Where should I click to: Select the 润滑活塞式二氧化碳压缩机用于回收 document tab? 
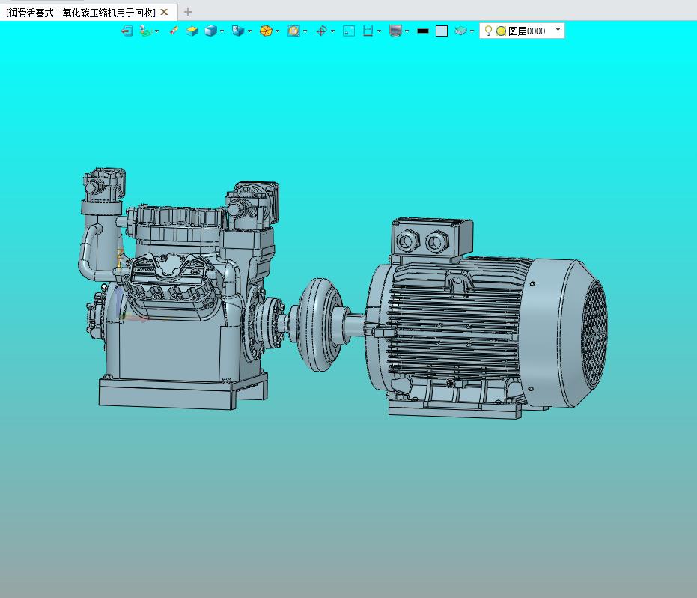[x=81, y=13]
